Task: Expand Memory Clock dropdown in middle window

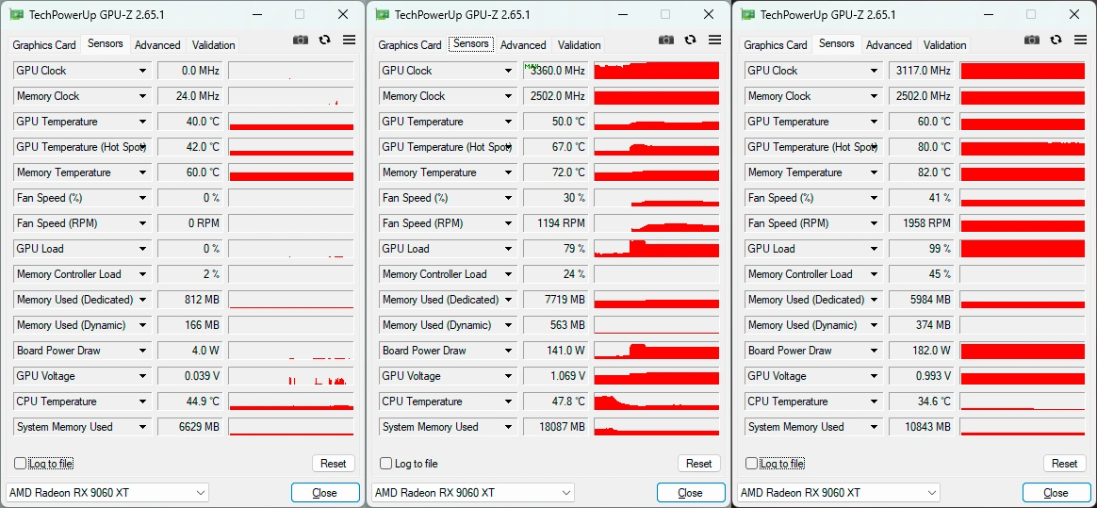Action: (x=509, y=96)
